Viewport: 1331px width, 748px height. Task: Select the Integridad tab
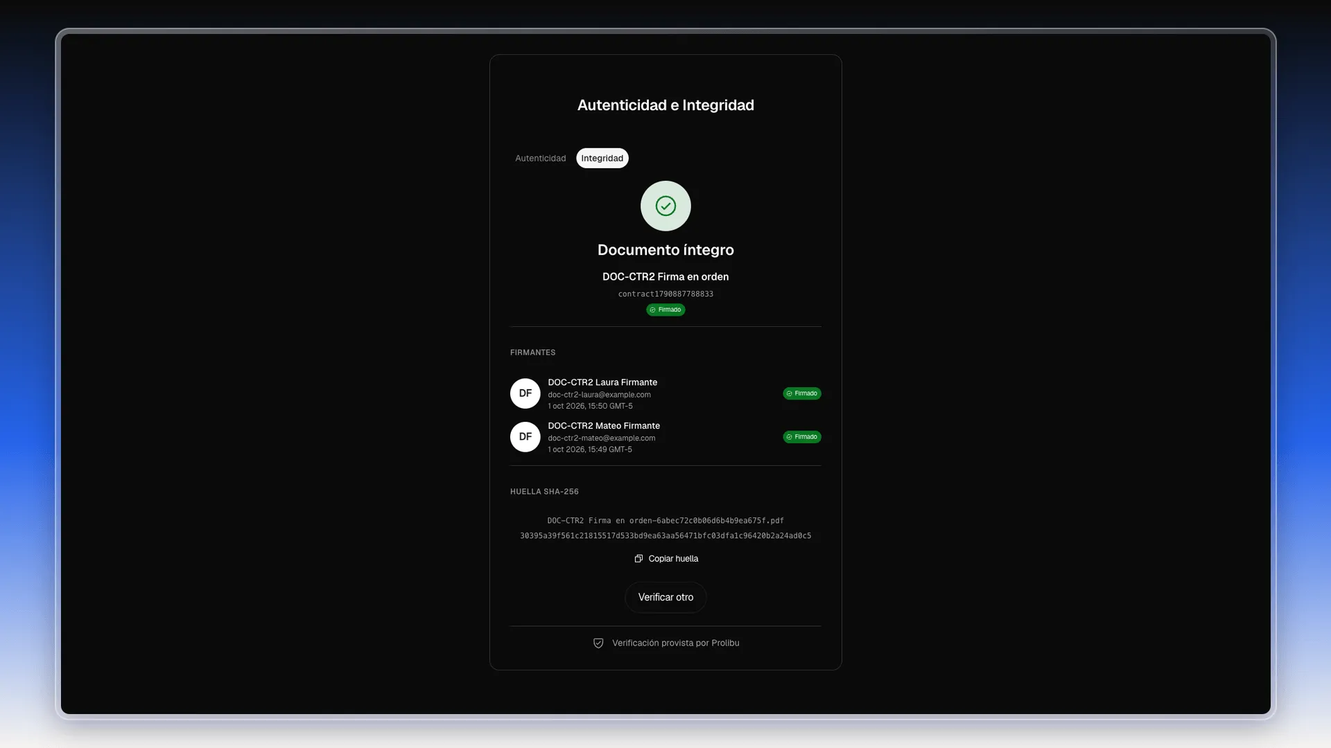pyautogui.click(x=602, y=158)
